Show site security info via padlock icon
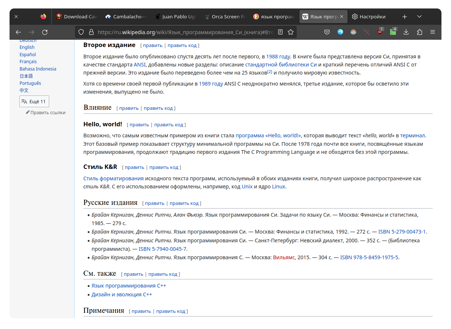The width and height of the screenshot is (451, 329). [91, 32]
